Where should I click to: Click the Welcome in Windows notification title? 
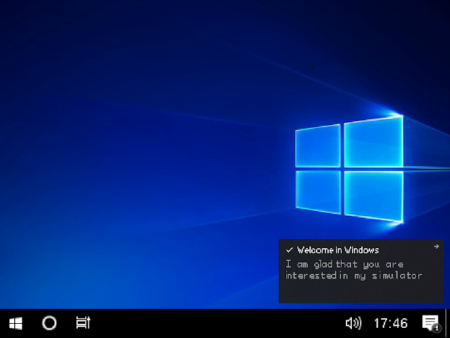click(x=338, y=250)
